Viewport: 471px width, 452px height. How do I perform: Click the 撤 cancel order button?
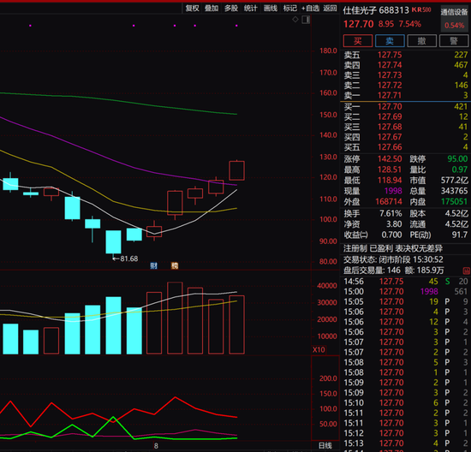tap(421, 41)
